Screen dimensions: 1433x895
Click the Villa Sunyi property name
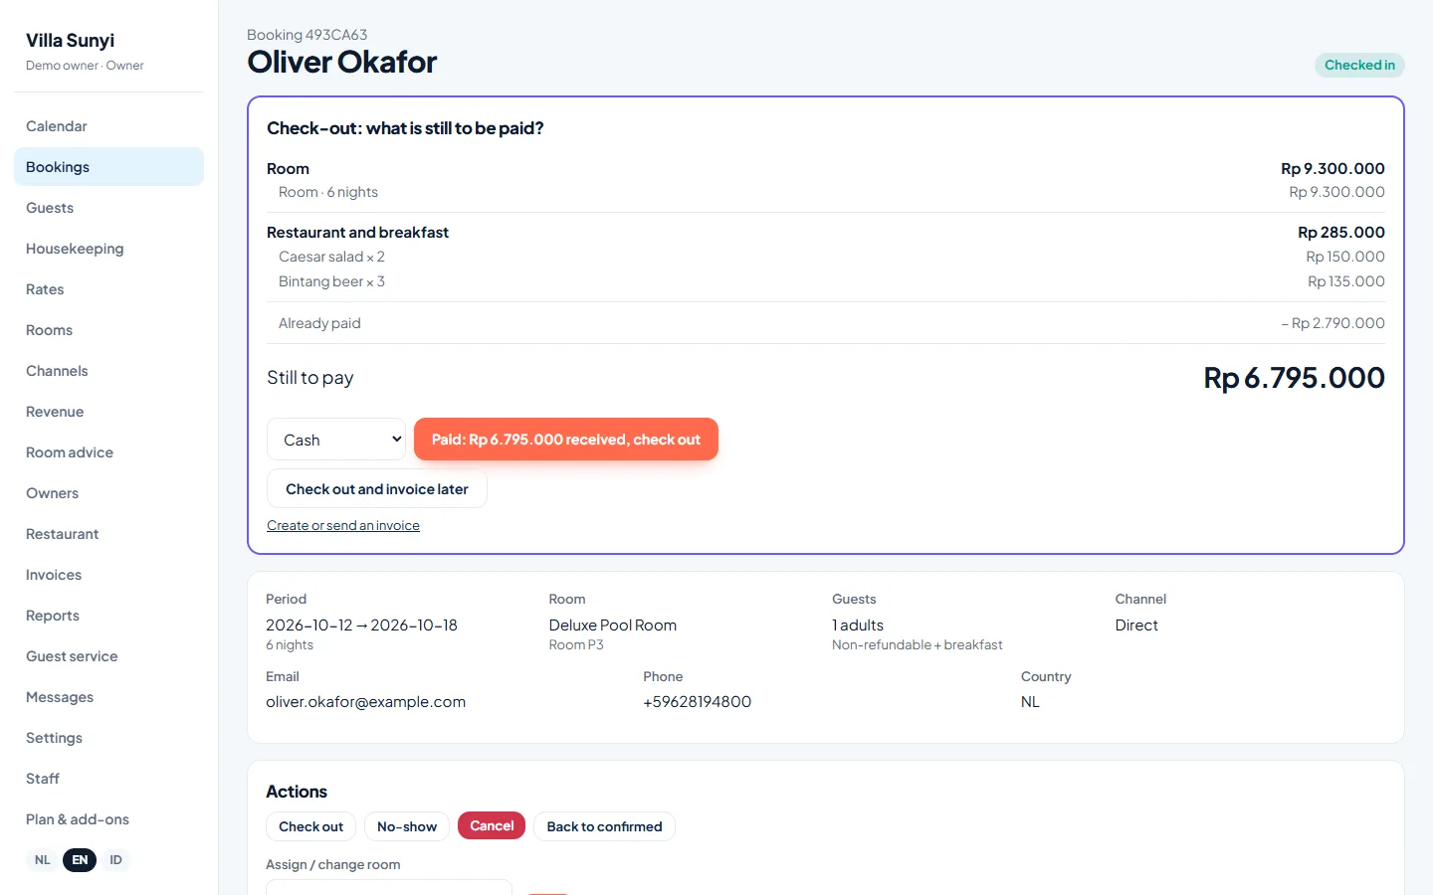click(x=70, y=41)
